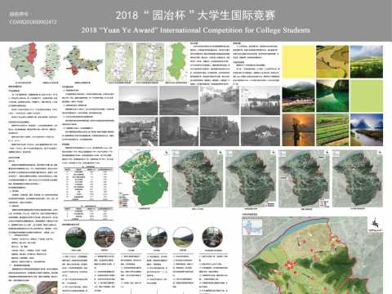Open the green hill under cloudy sky photo

[367, 62]
